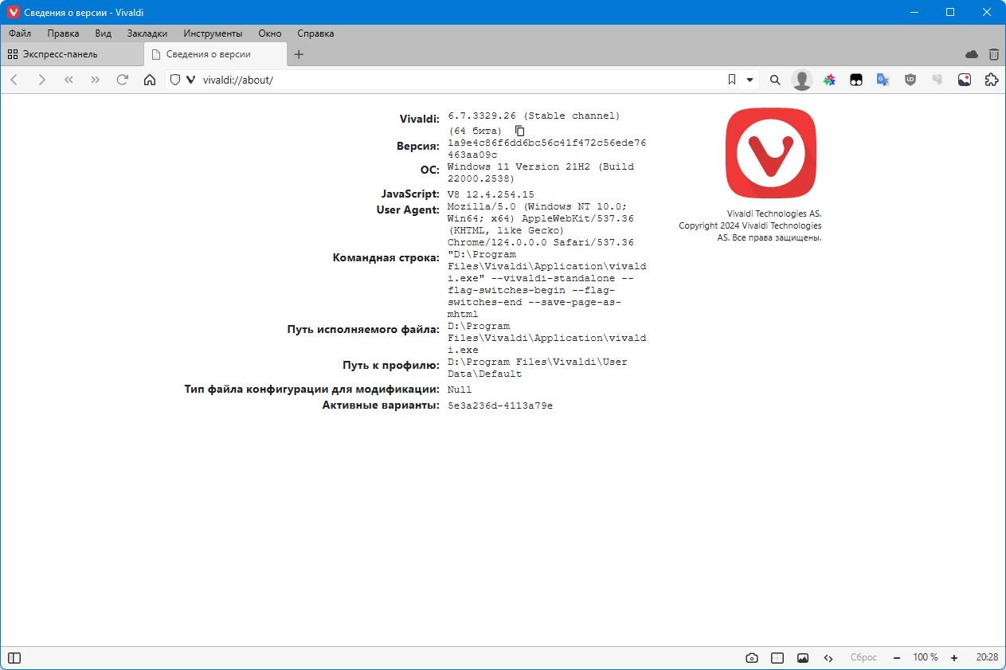Toggle images with the status bar picture icon

pyautogui.click(x=802, y=658)
